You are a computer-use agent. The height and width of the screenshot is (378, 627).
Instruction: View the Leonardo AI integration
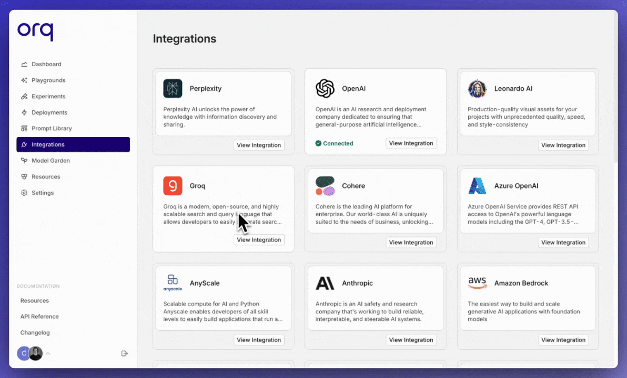click(563, 145)
